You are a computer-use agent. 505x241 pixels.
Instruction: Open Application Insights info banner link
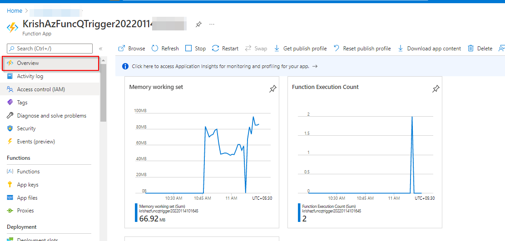click(x=220, y=66)
